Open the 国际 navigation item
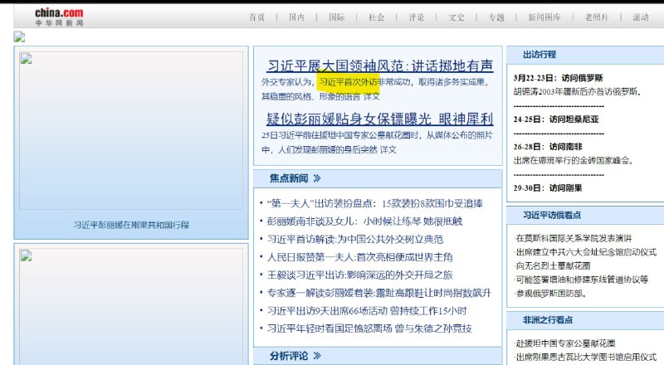The image size is (664, 365). click(337, 17)
